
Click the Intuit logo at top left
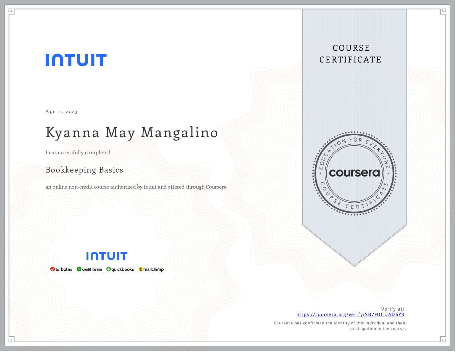76,60
